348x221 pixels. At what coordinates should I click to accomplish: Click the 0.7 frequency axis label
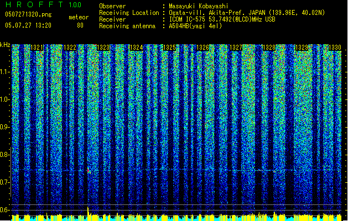point(5,182)
